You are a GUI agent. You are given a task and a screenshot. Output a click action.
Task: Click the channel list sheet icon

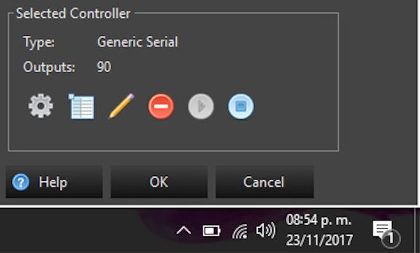click(81, 106)
